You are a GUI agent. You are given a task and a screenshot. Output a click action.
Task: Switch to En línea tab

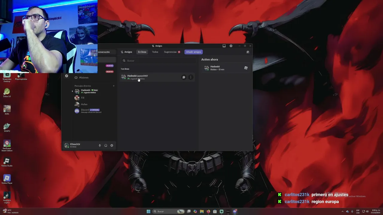coord(142,52)
